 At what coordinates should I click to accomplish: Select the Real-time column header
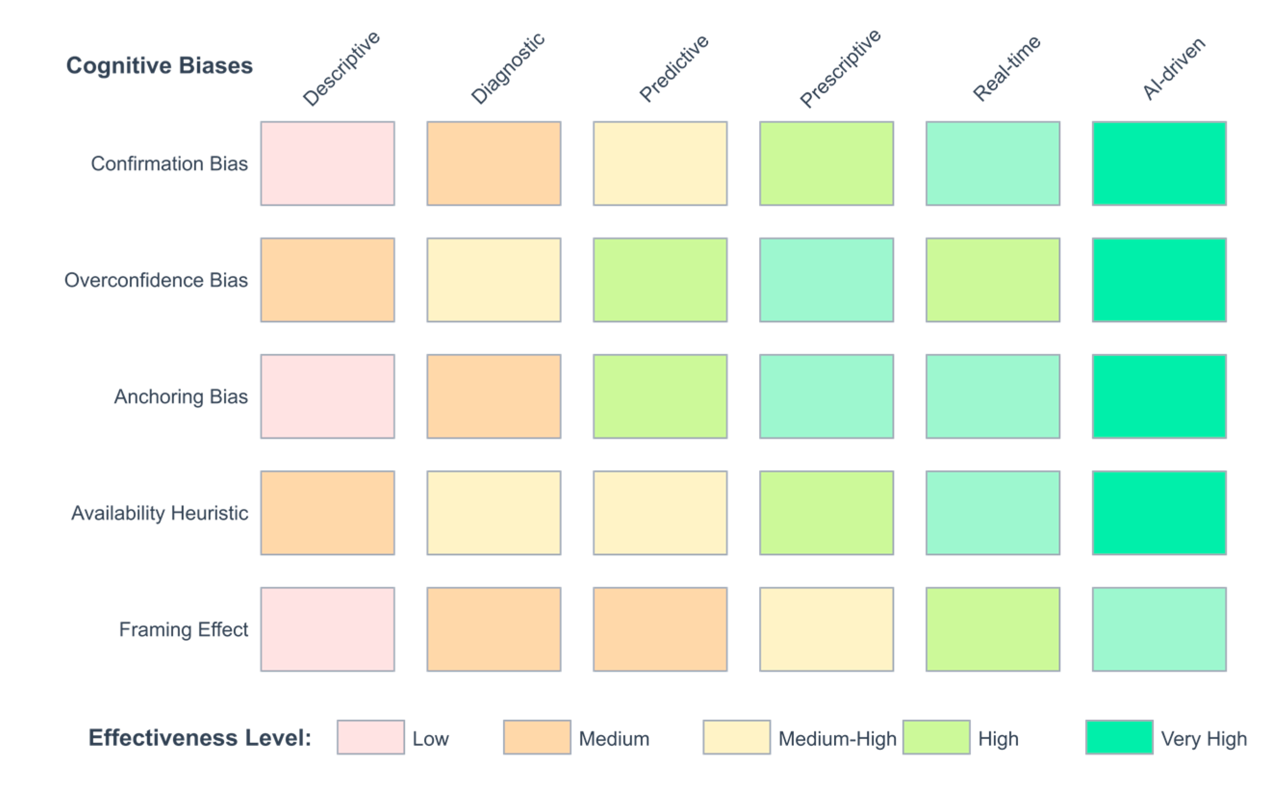pos(1006,68)
